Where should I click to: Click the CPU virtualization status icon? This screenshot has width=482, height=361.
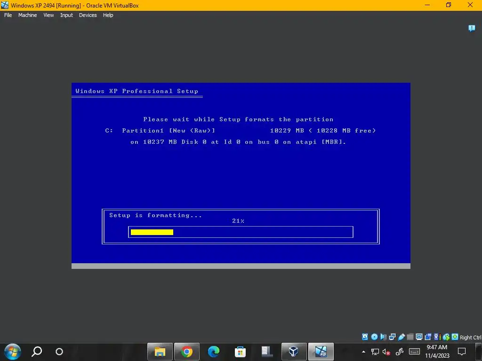point(437,337)
